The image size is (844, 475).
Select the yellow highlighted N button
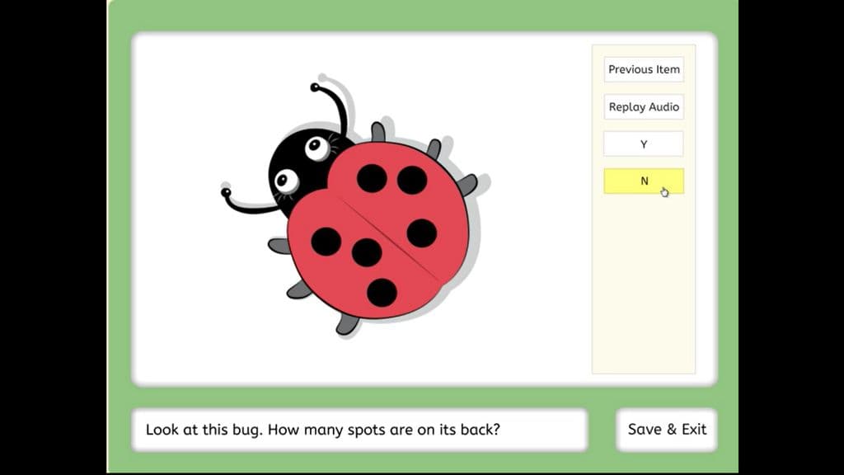[x=644, y=181]
